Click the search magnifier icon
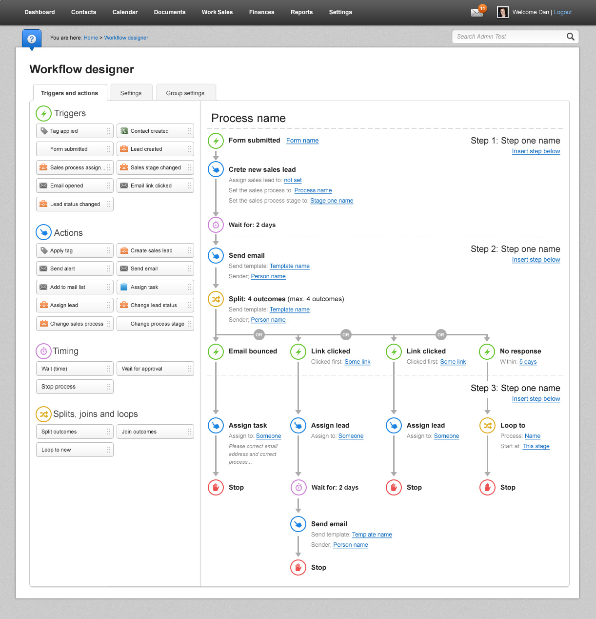Viewport: 596px width, 619px height. [570, 37]
